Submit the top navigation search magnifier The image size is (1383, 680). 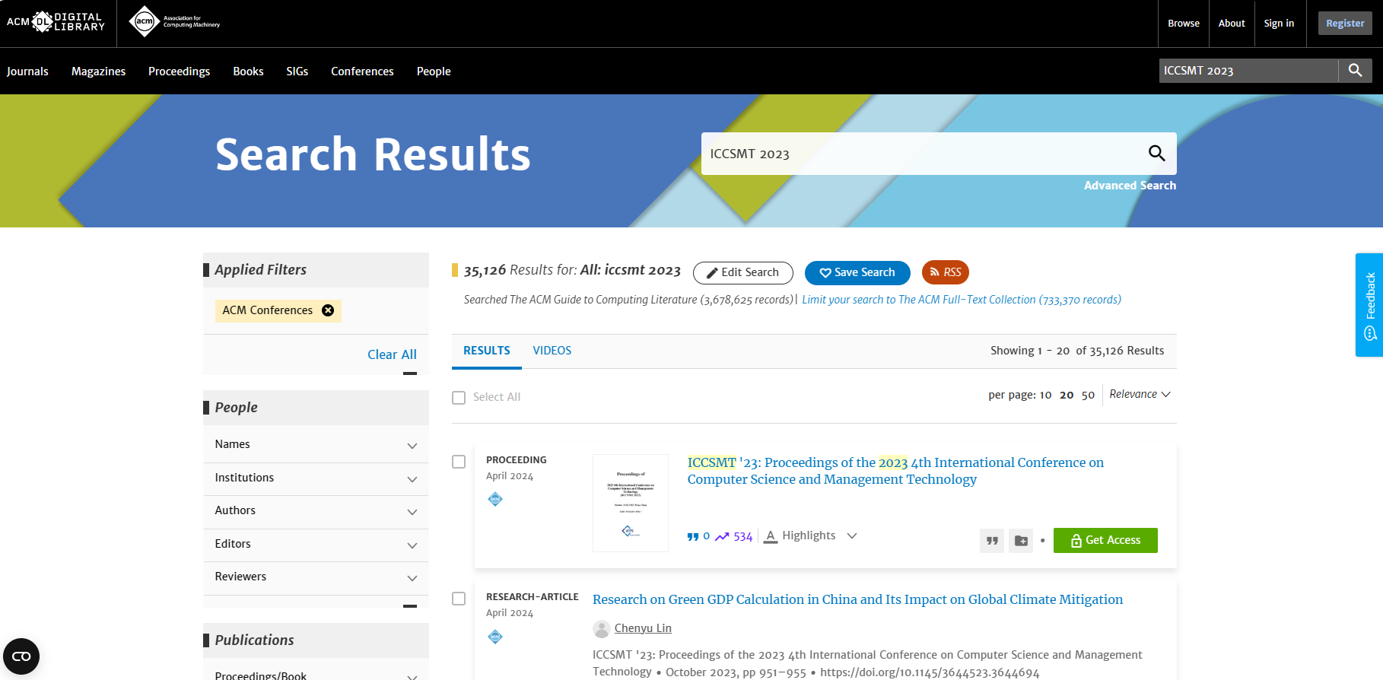tap(1355, 71)
